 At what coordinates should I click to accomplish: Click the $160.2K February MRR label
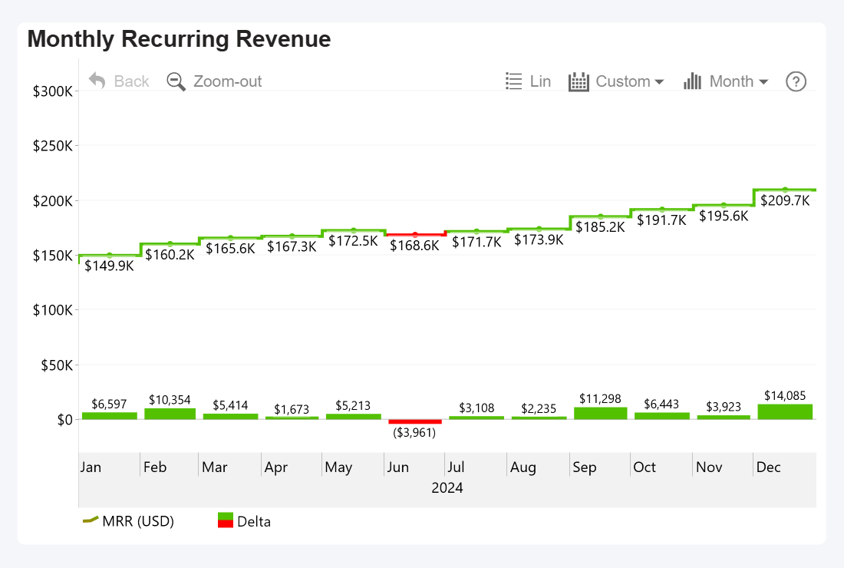(x=170, y=254)
